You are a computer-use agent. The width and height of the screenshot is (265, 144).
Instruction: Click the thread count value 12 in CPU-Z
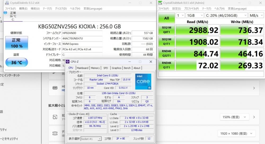coord(149,138)
